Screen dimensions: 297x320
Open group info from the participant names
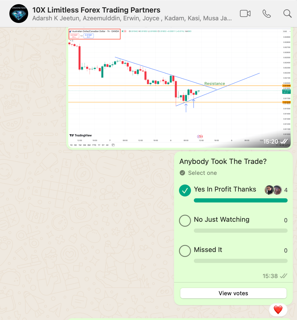tap(132, 19)
